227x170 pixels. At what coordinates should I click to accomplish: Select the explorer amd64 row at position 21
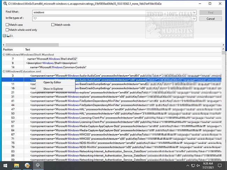coord(112,92)
